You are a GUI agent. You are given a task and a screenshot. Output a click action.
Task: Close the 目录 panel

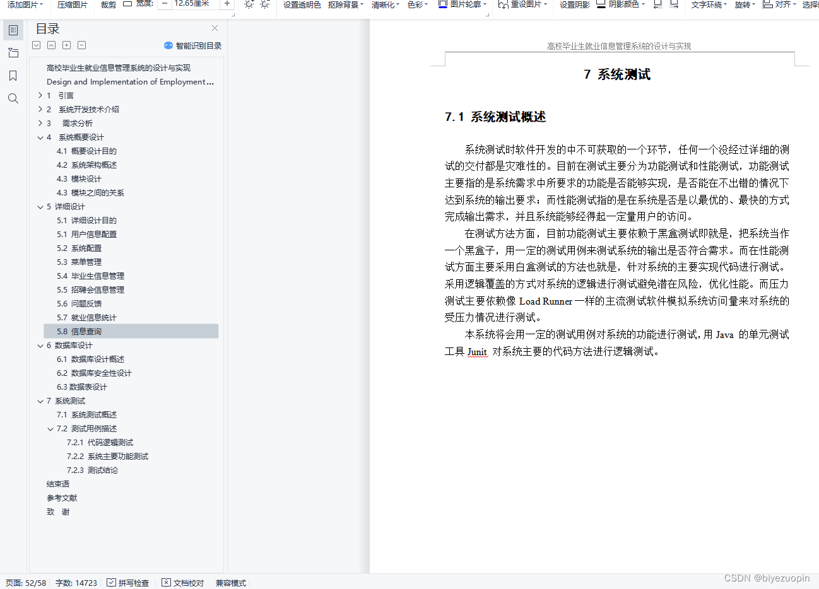[215, 28]
